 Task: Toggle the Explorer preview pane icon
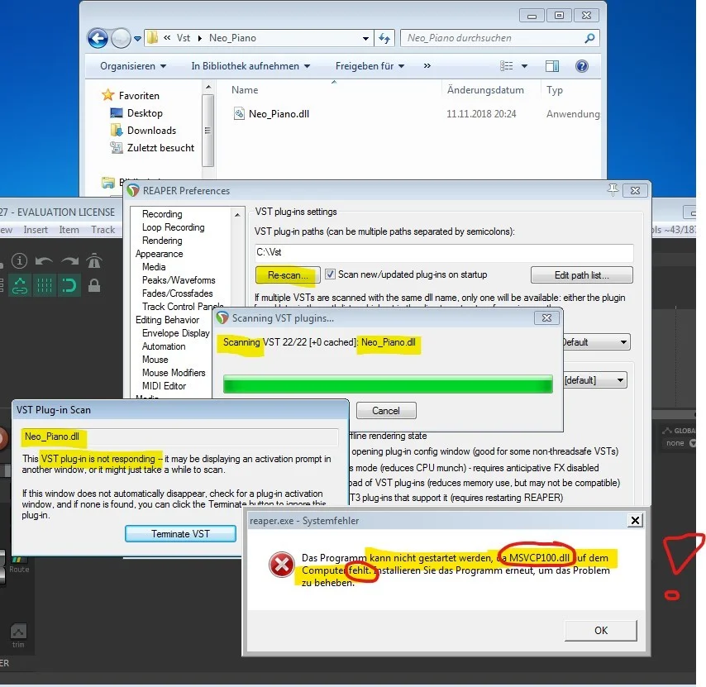click(x=552, y=66)
